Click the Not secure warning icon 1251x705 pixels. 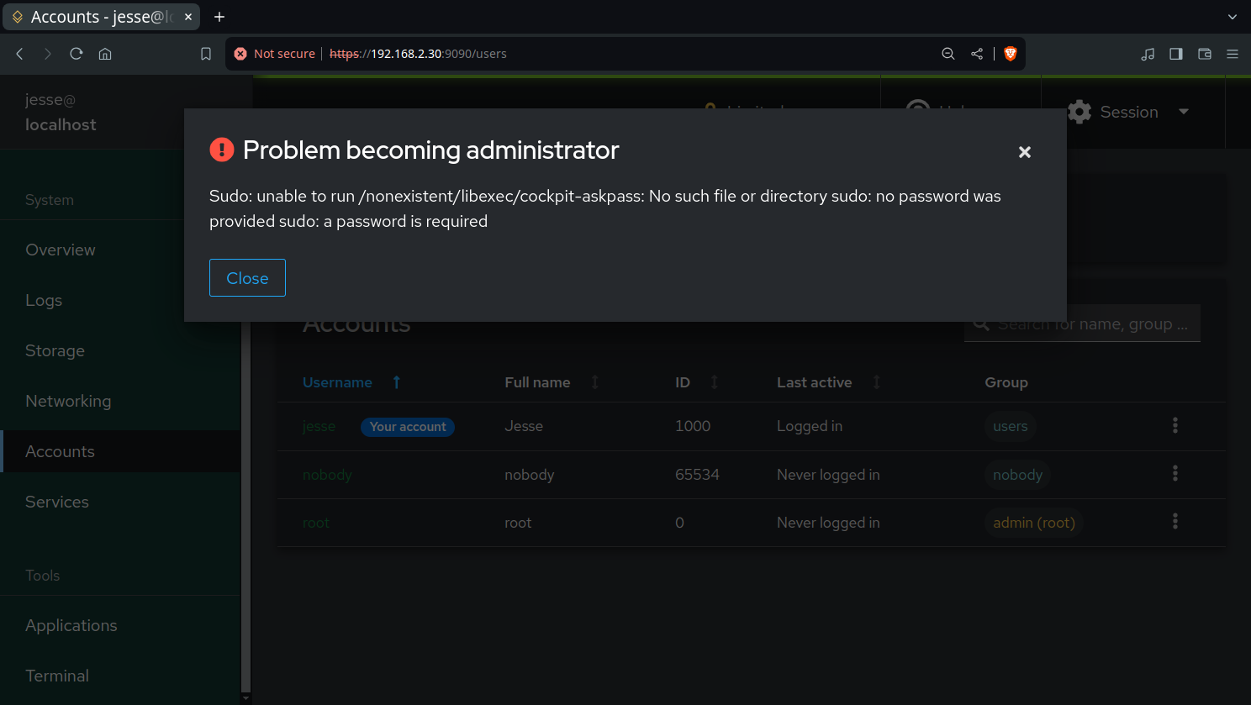tap(240, 54)
